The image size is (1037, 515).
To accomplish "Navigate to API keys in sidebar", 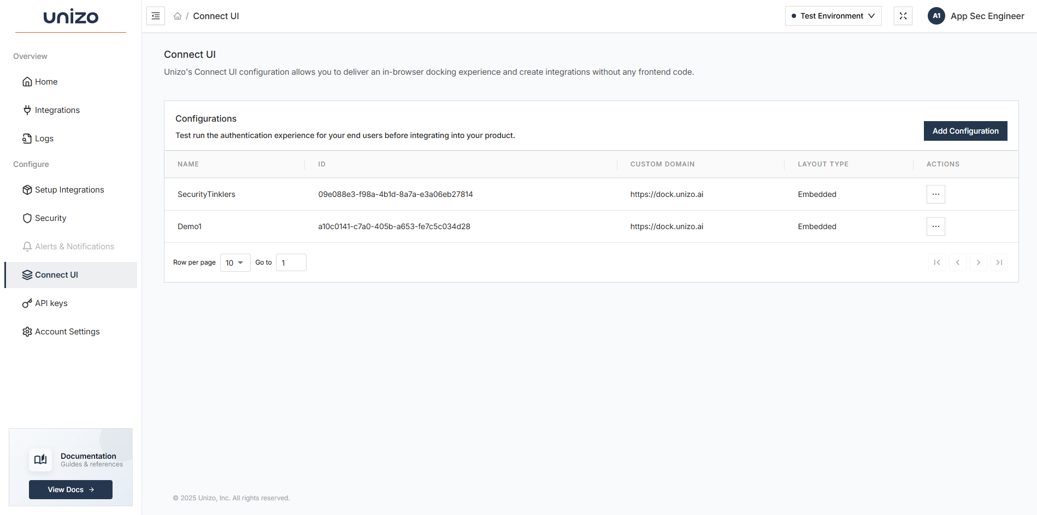I will [51, 303].
